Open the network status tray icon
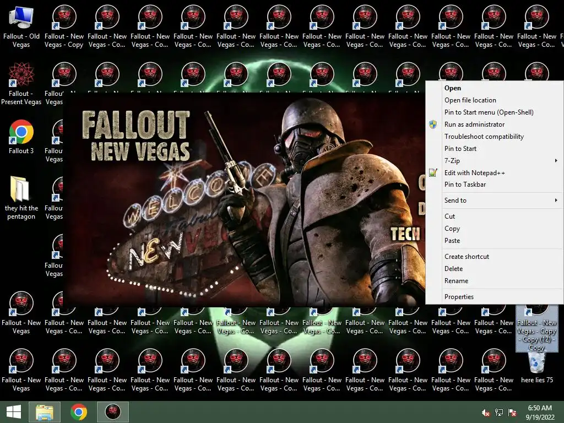Screen dimensions: 564x423 tap(499, 413)
